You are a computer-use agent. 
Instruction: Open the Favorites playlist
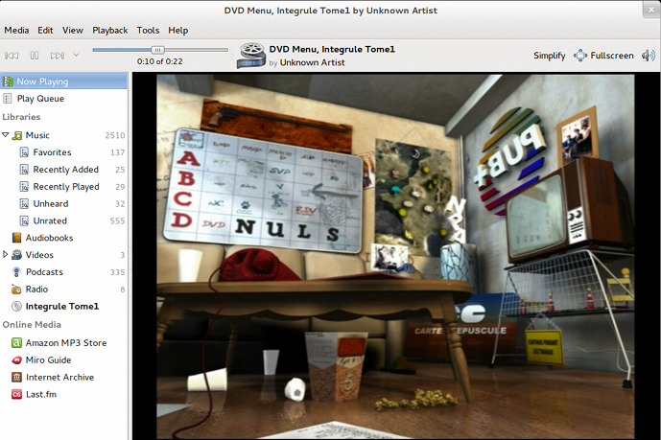click(x=52, y=152)
